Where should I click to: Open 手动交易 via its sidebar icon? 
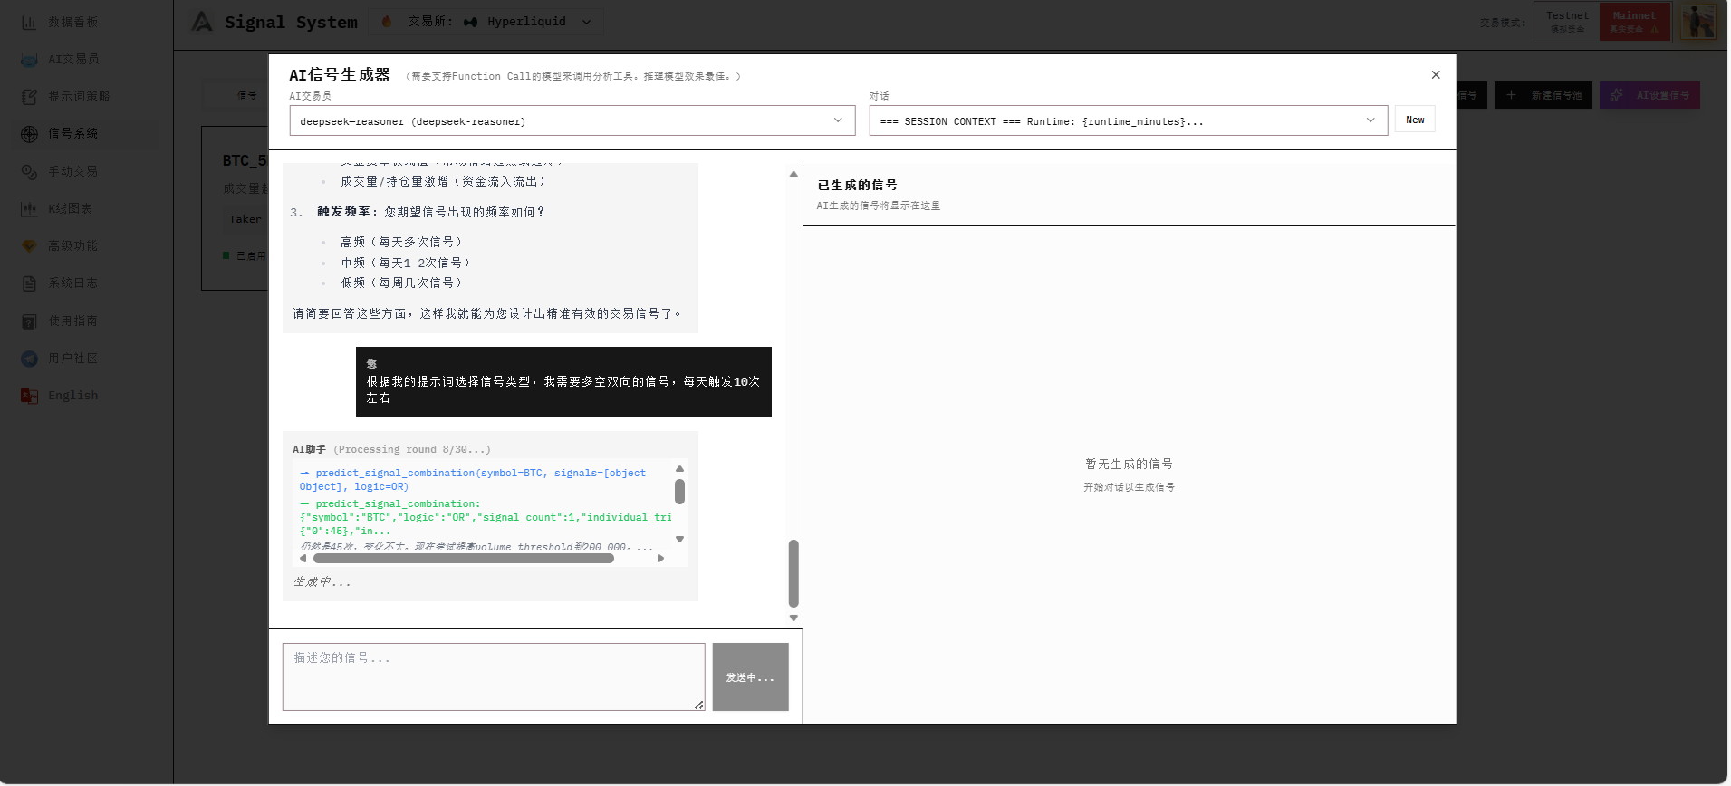tap(29, 172)
